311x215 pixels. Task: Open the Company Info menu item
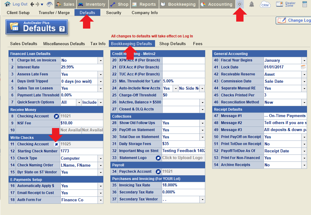pyautogui.click(x=145, y=13)
